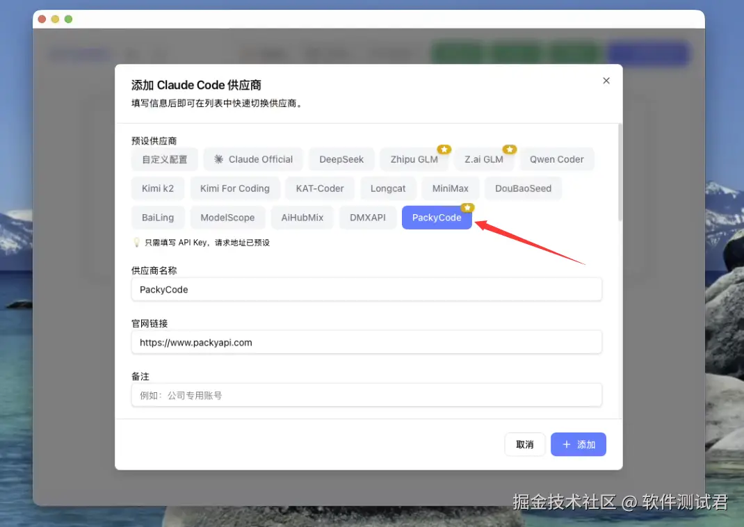The height and width of the screenshot is (527, 744).
Task: Pick the DeepSeek preset provider
Action: 341,159
